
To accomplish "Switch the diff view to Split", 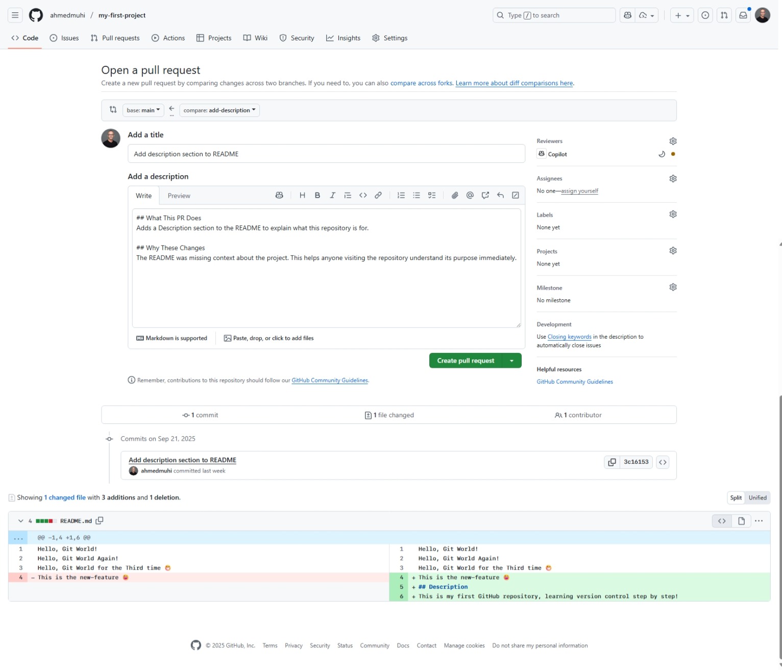I will click(x=736, y=498).
